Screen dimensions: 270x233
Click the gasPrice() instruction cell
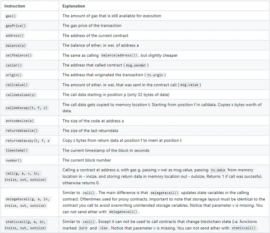coord(13,26)
